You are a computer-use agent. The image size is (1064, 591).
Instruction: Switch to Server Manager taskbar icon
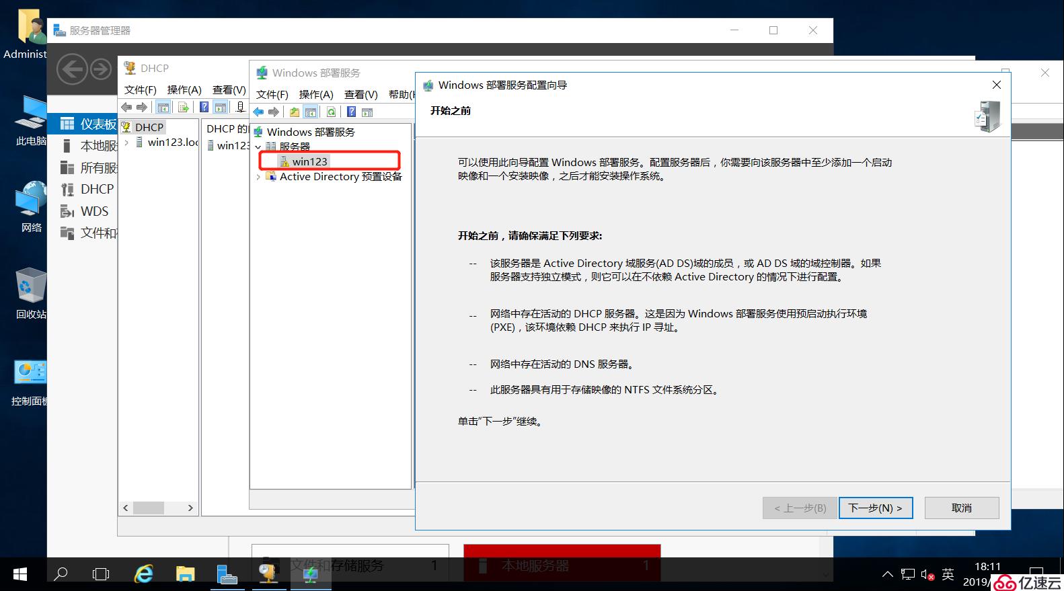227,574
